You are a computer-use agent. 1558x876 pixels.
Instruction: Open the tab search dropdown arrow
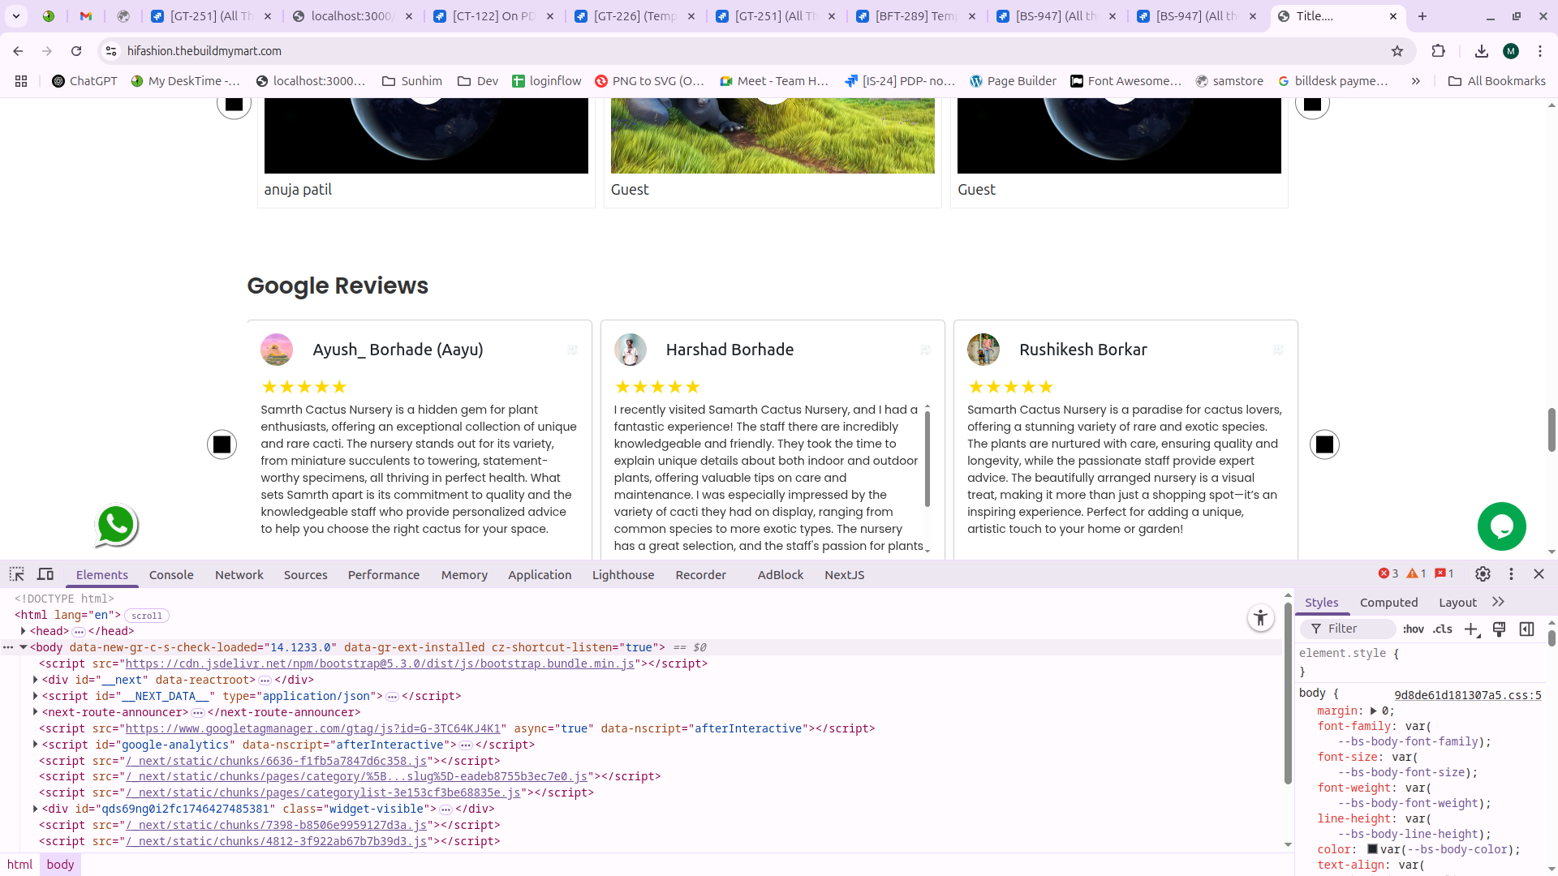tap(16, 16)
